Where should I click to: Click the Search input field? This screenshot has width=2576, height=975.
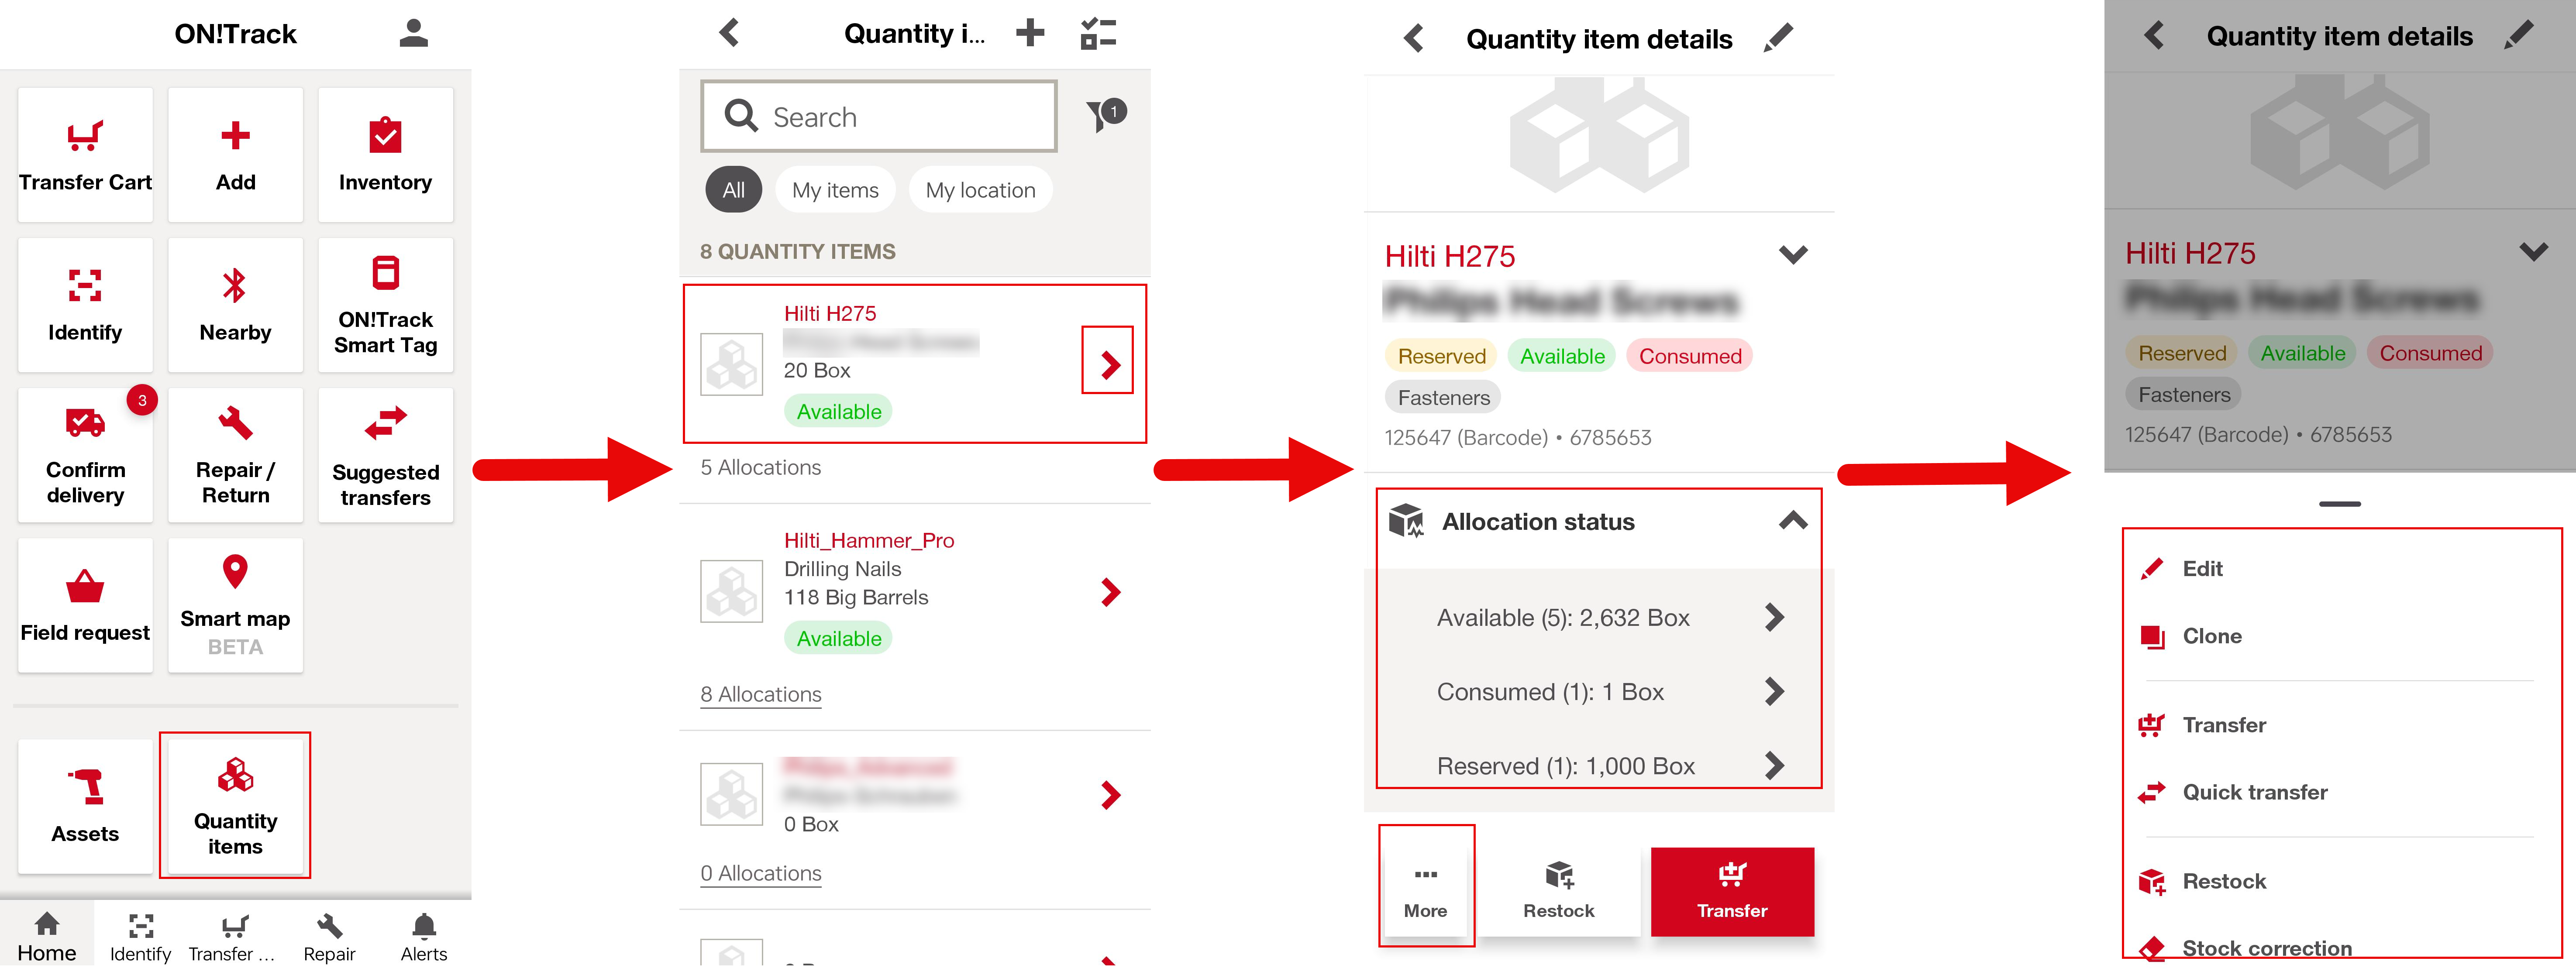click(x=878, y=117)
